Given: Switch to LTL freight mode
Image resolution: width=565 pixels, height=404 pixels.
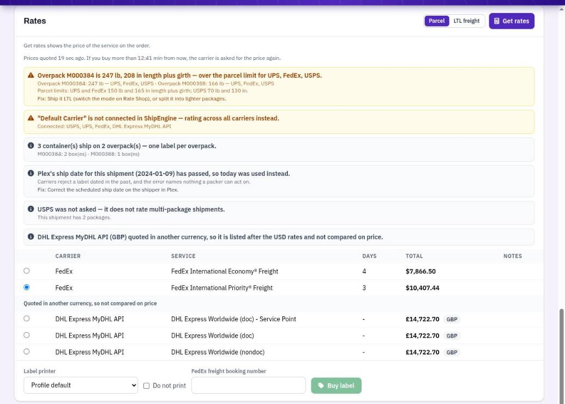Looking at the screenshot, I should tap(466, 21).
